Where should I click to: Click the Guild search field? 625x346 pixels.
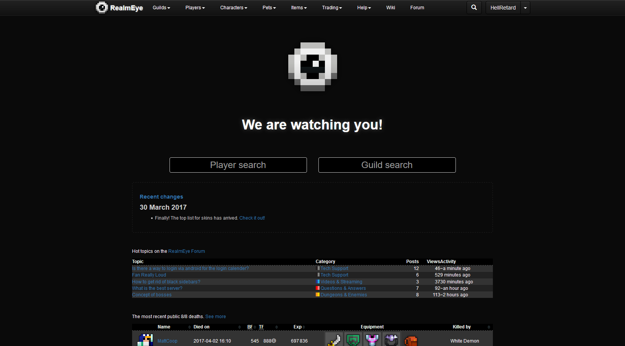click(x=387, y=165)
